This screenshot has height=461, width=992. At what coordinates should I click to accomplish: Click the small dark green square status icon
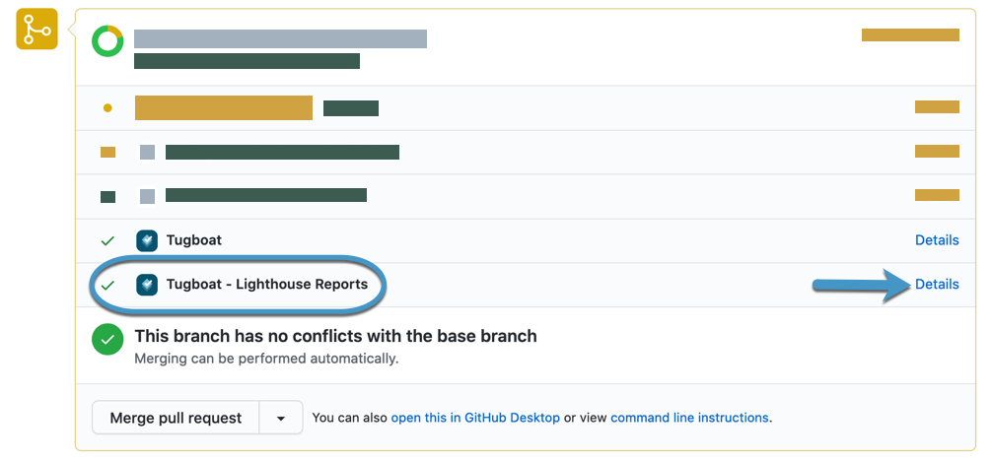click(x=108, y=197)
